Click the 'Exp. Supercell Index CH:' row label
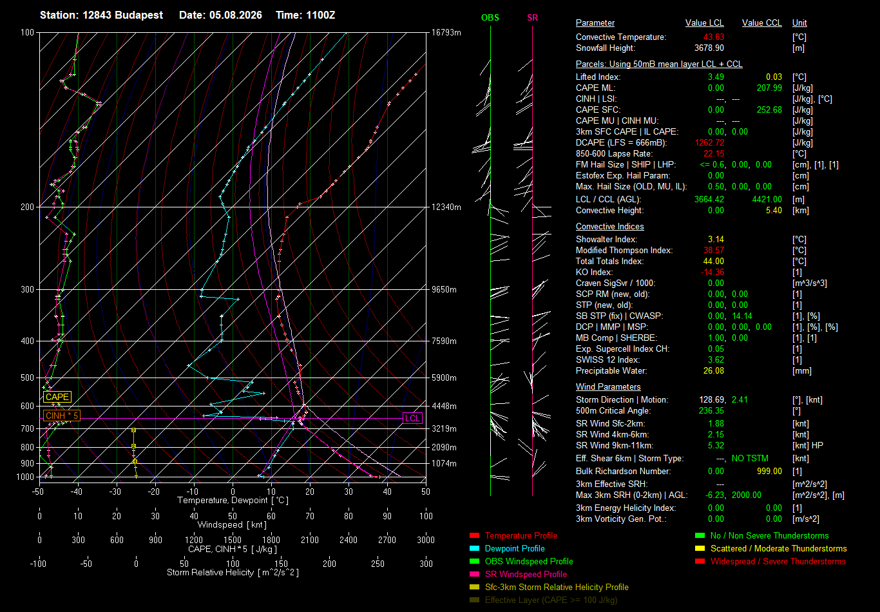Screen dimensions: 880x612 622,349
